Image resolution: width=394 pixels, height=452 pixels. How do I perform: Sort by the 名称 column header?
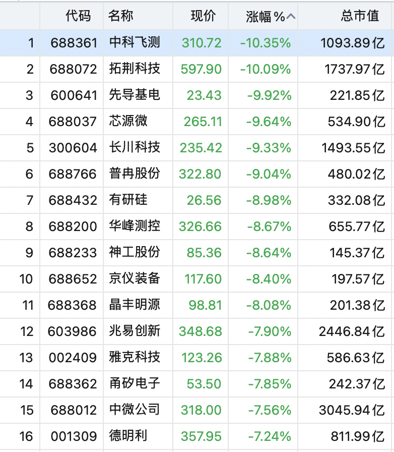point(121,16)
